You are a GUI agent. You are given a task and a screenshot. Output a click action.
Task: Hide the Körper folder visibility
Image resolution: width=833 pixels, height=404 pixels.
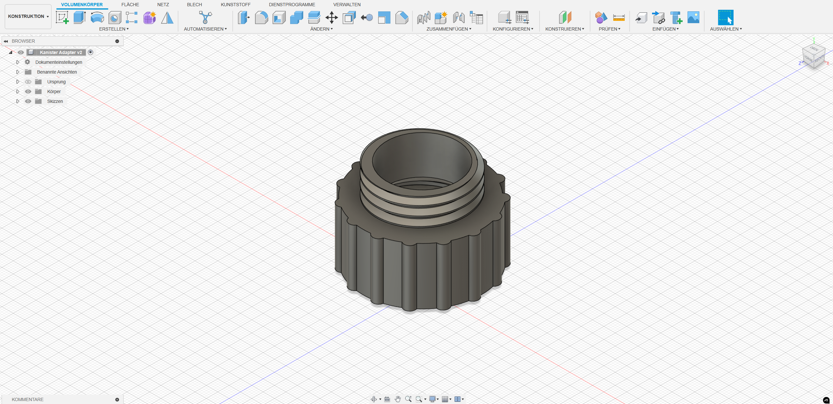pos(28,91)
